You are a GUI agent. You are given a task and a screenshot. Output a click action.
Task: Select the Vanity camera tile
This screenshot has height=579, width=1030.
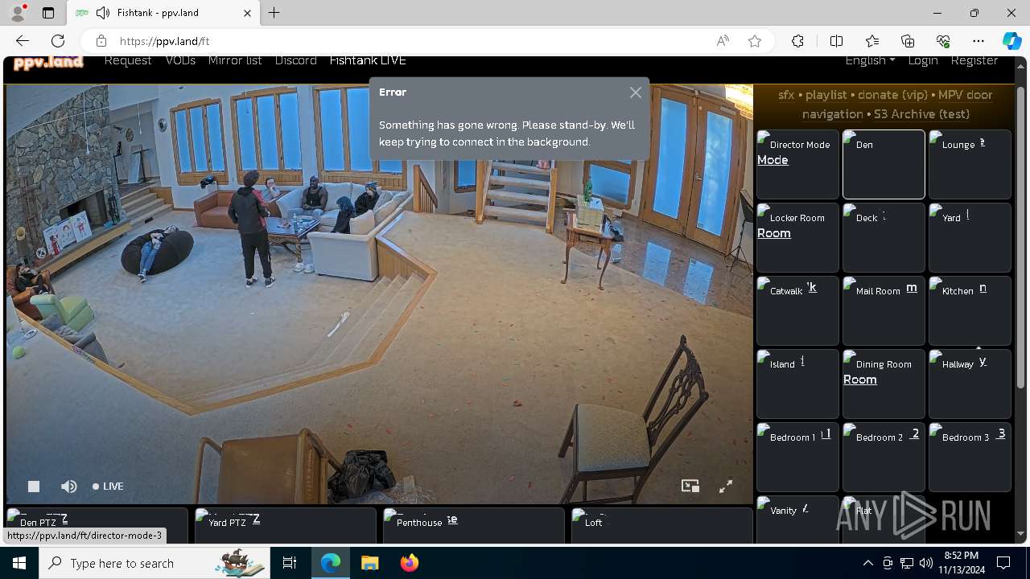797,519
